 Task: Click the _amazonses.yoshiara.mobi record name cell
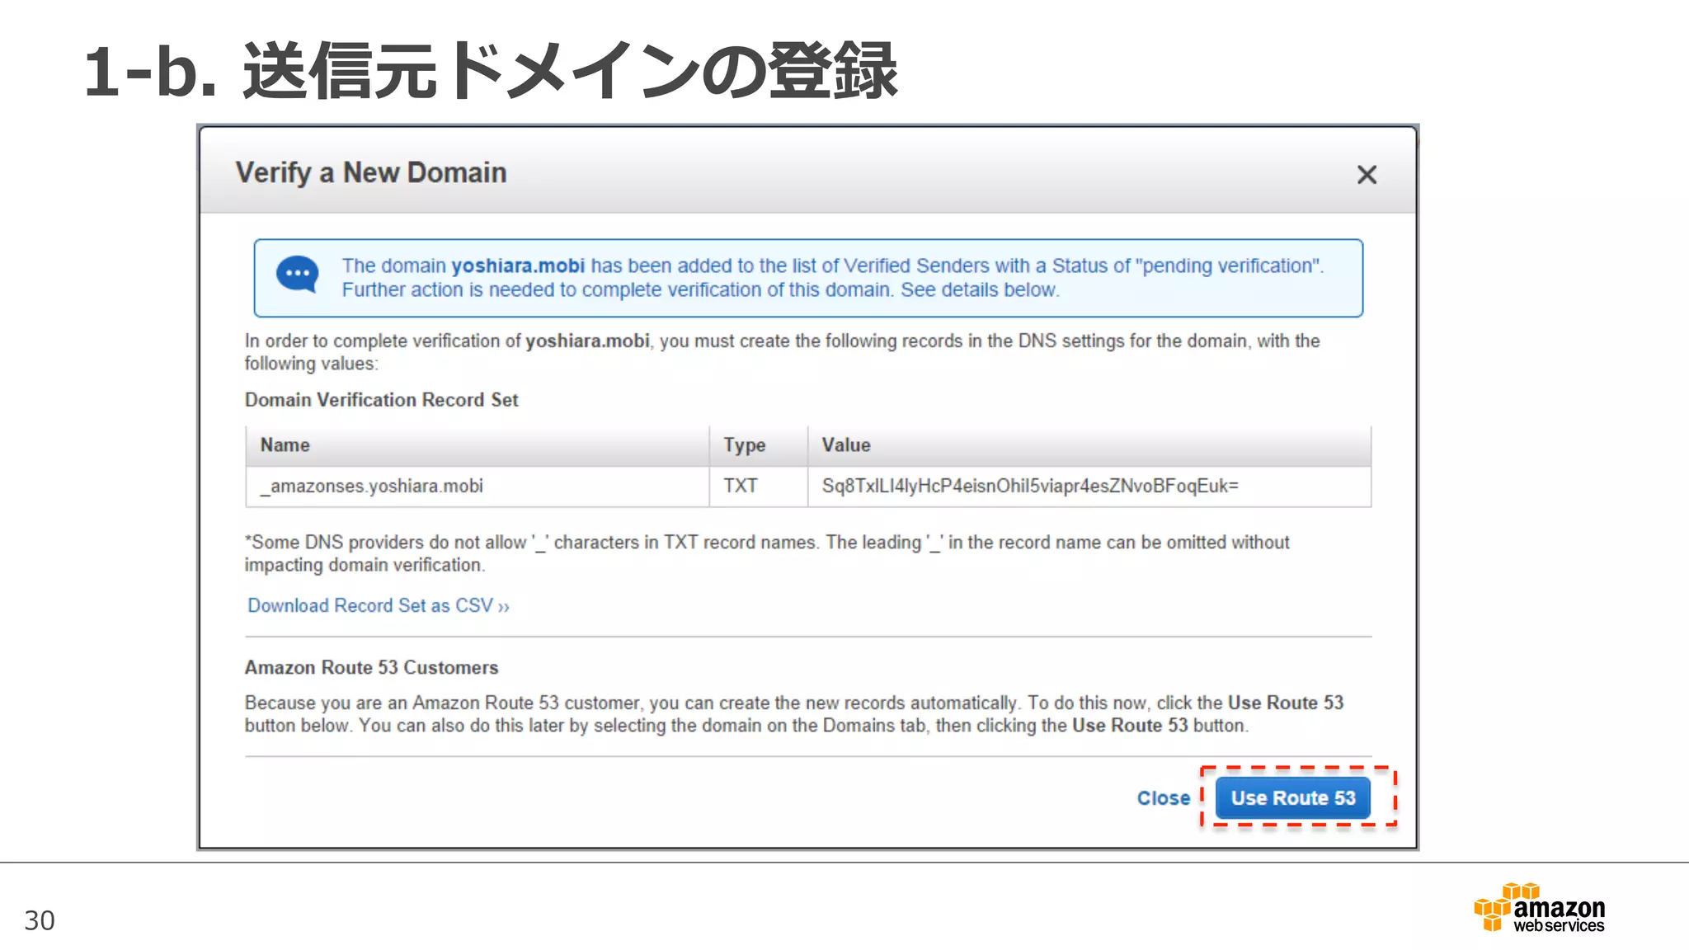[372, 487]
